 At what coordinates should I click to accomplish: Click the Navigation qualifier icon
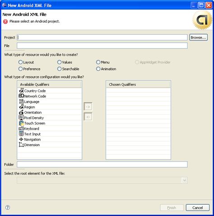pos(21,139)
